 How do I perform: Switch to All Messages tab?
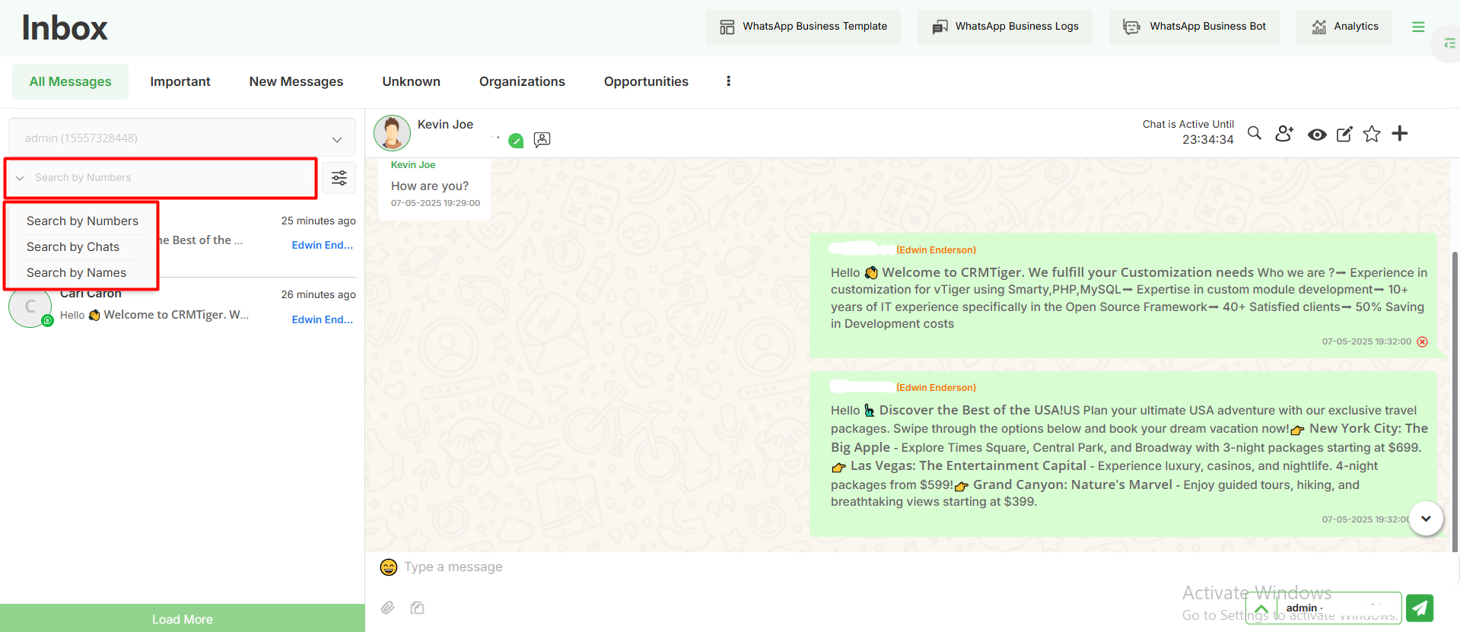coord(70,81)
